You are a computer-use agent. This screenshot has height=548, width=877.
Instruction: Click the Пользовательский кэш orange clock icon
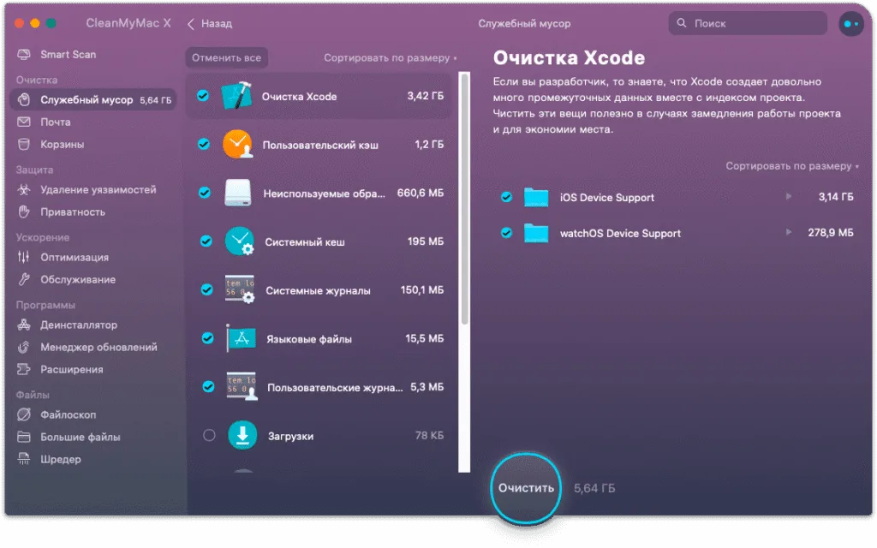(238, 144)
